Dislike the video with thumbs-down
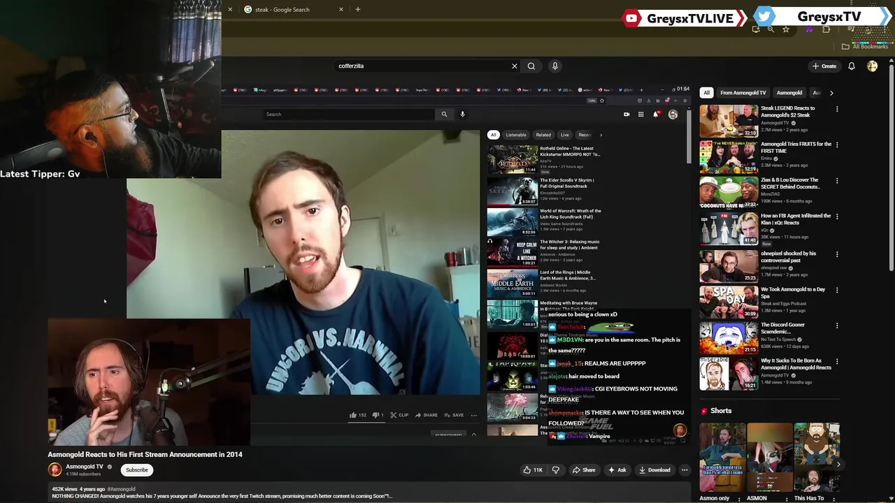The width and height of the screenshot is (895, 503). [x=556, y=470]
